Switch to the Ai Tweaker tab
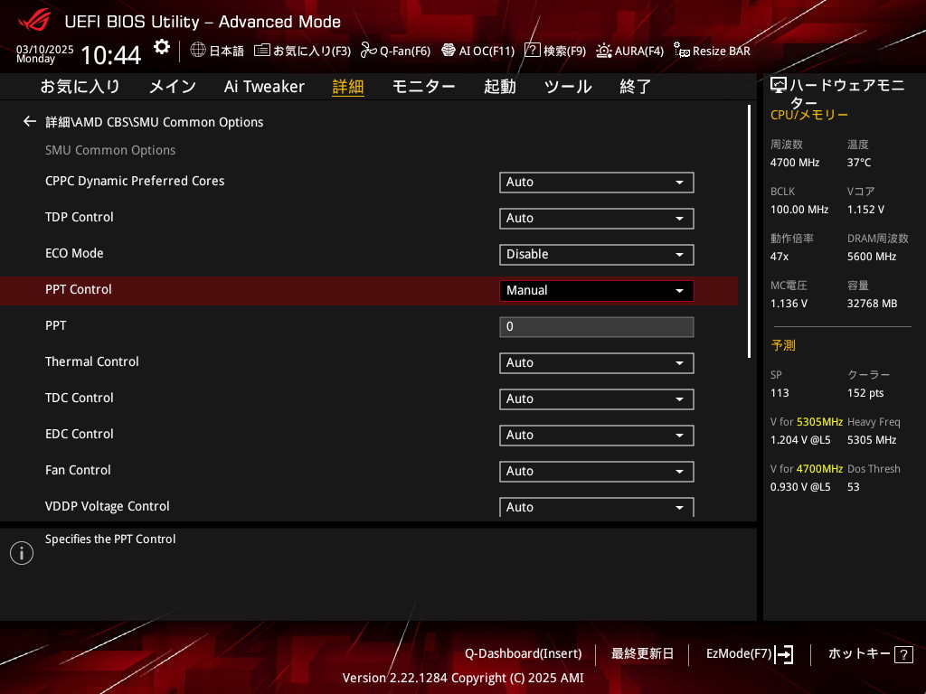The image size is (926, 694). 264,87
